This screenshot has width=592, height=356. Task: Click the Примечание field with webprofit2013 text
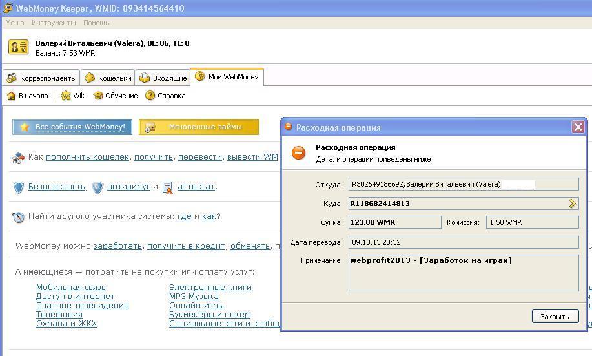tap(464, 273)
